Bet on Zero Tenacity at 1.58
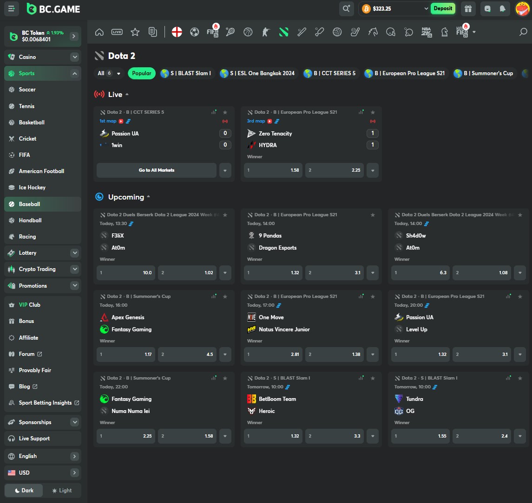This screenshot has height=503, width=532. (273, 170)
